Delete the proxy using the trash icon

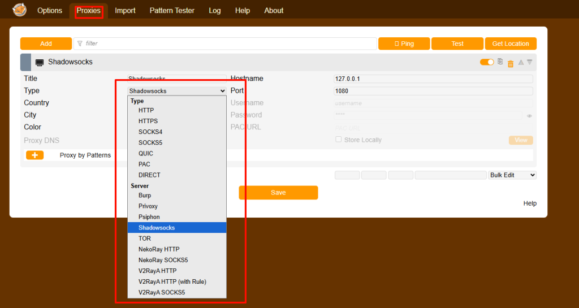(511, 63)
